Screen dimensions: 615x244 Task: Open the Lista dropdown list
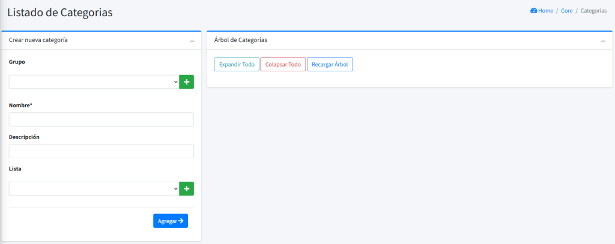(94, 189)
